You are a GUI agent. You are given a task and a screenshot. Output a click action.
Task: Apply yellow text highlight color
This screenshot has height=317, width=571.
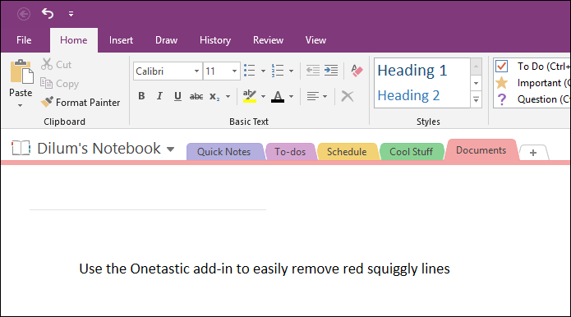coord(250,96)
